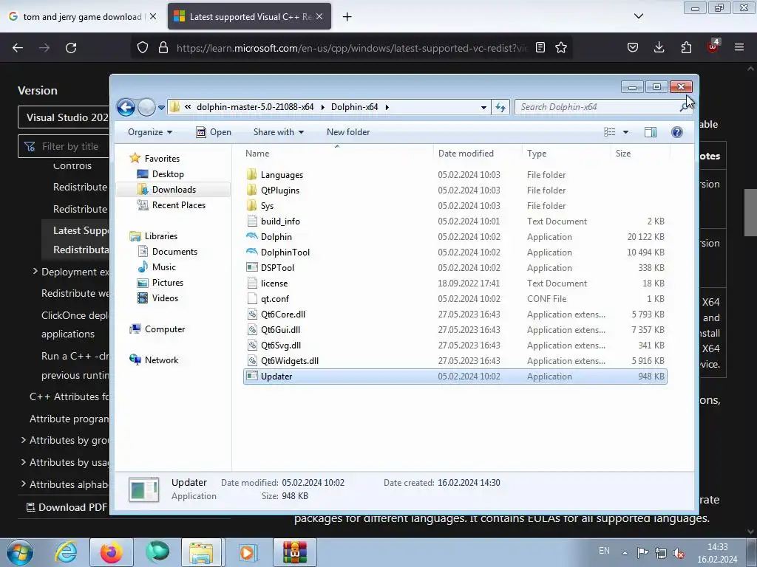
Task: Open Firefox downloads panel
Action: point(659,47)
